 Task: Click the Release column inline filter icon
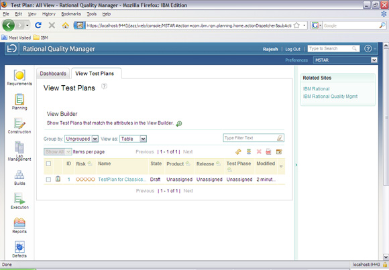click(x=218, y=163)
